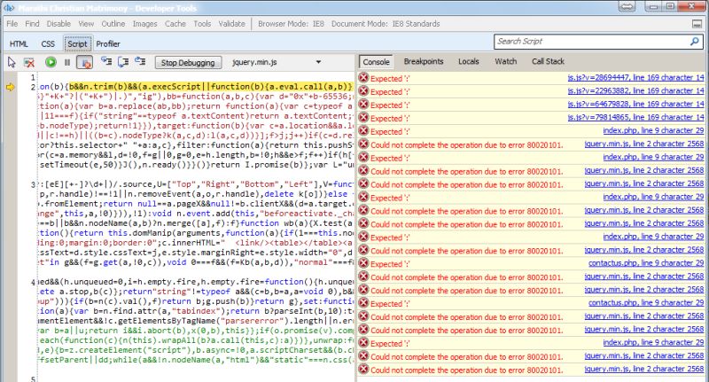Open the Images menu
The height and width of the screenshot is (382, 709).
tap(144, 24)
